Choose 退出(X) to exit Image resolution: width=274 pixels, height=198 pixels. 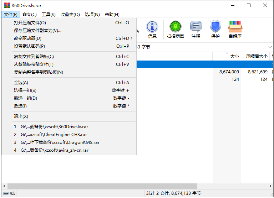coord(69,116)
